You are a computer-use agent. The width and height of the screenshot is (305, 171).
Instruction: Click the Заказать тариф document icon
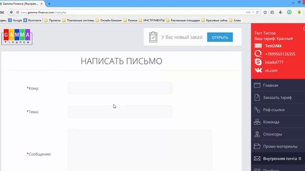[x=257, y=97]
